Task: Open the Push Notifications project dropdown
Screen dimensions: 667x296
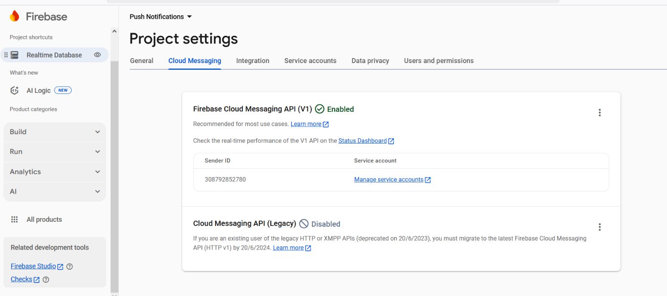Action: click(161, 17)
